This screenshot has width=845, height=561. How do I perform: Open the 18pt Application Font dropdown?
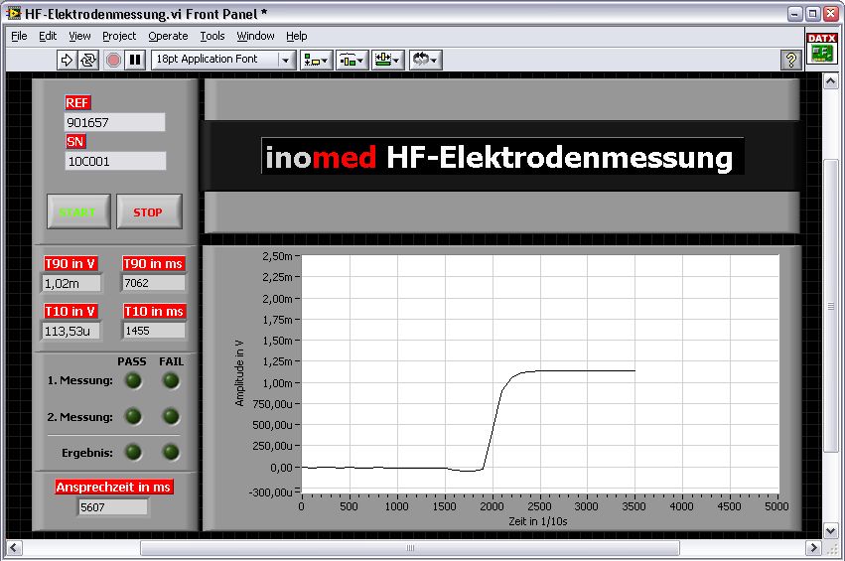(x=223, y=60)
